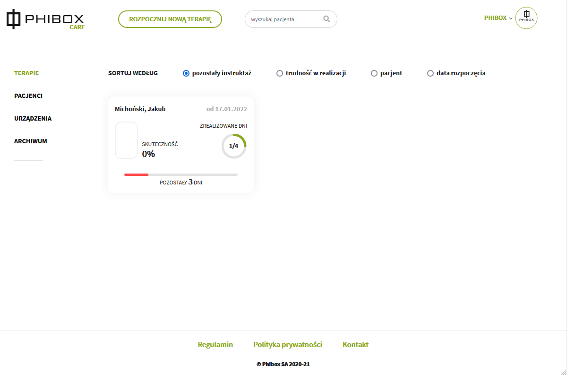Click "Rozpocznij nową terapię" button

[170, 19]
